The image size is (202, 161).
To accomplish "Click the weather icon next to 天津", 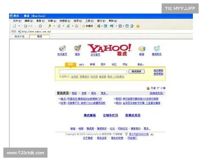I will [148, 88].
